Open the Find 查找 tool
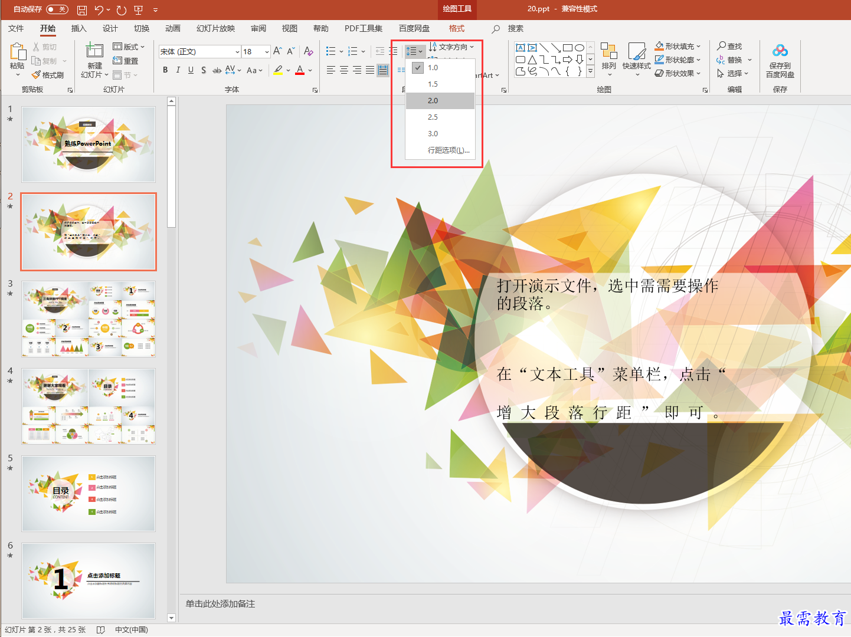Image resolution: width=851 pixels, height=637 pixels. point(729,46)
